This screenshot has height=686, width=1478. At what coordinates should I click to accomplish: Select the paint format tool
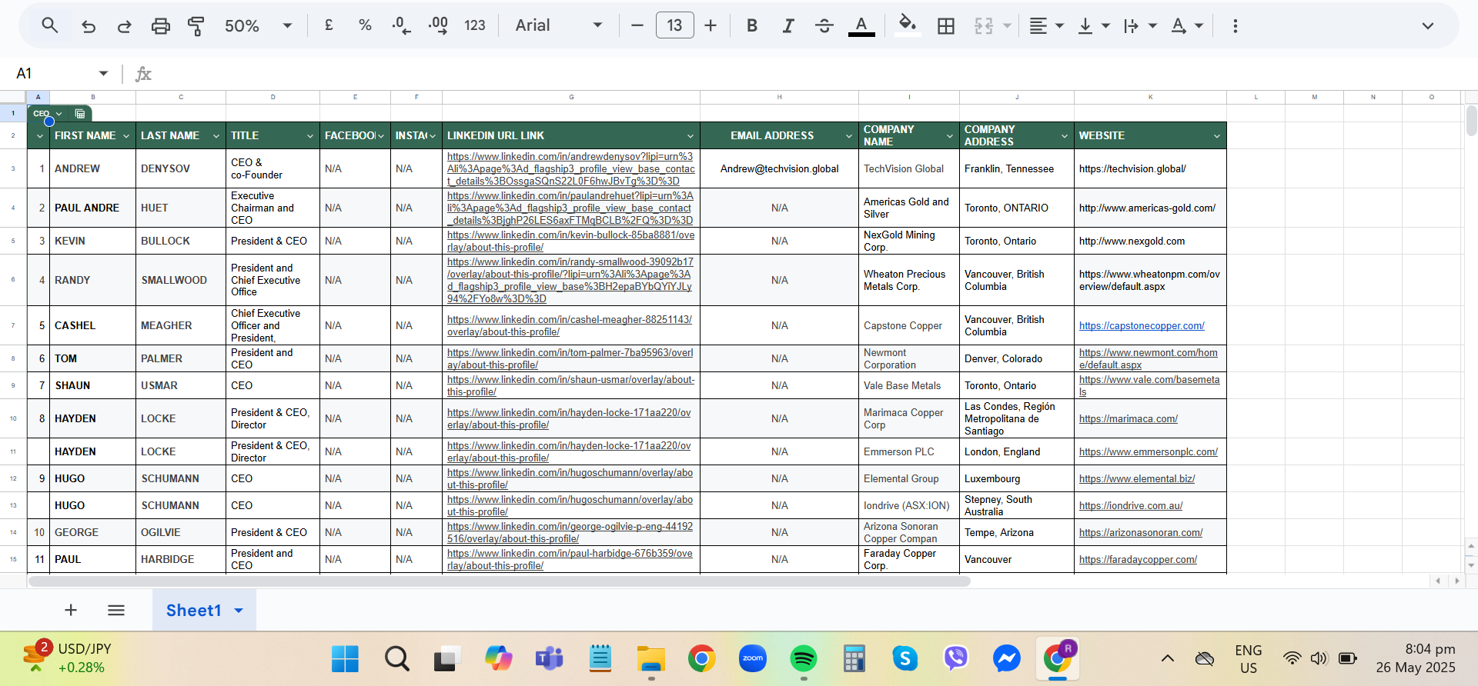[196, 26]
